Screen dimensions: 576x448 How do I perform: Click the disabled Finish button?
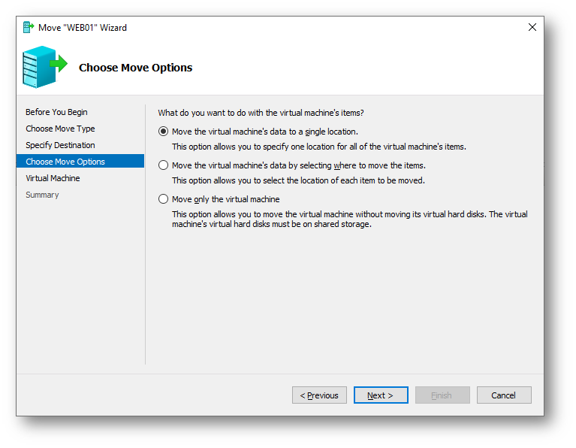442,395
